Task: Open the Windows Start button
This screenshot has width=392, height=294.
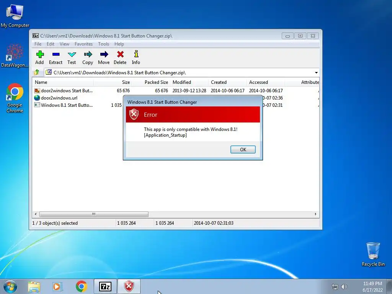Action: (x=10, y=286)
